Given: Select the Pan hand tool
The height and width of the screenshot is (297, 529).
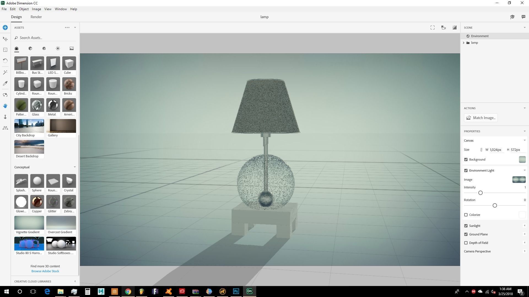Looking at the screenshot, I should pyautogui.click(x=5, y=106).
